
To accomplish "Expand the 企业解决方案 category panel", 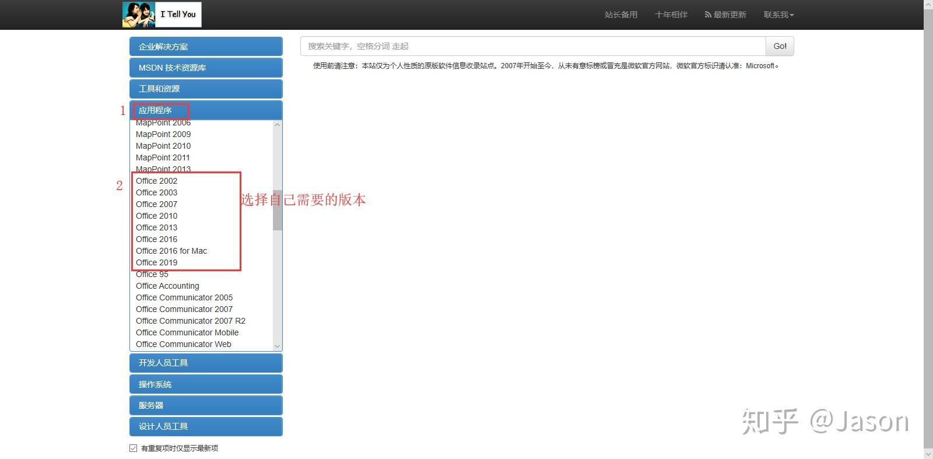I will (206, 47).
